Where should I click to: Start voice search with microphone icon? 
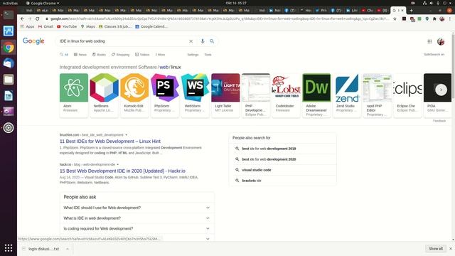(x=203, y=41)
